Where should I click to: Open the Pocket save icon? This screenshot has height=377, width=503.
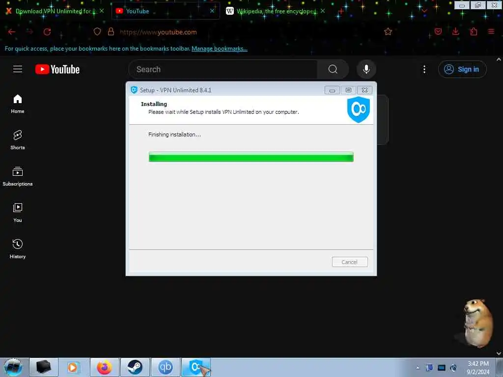point(438,31)
